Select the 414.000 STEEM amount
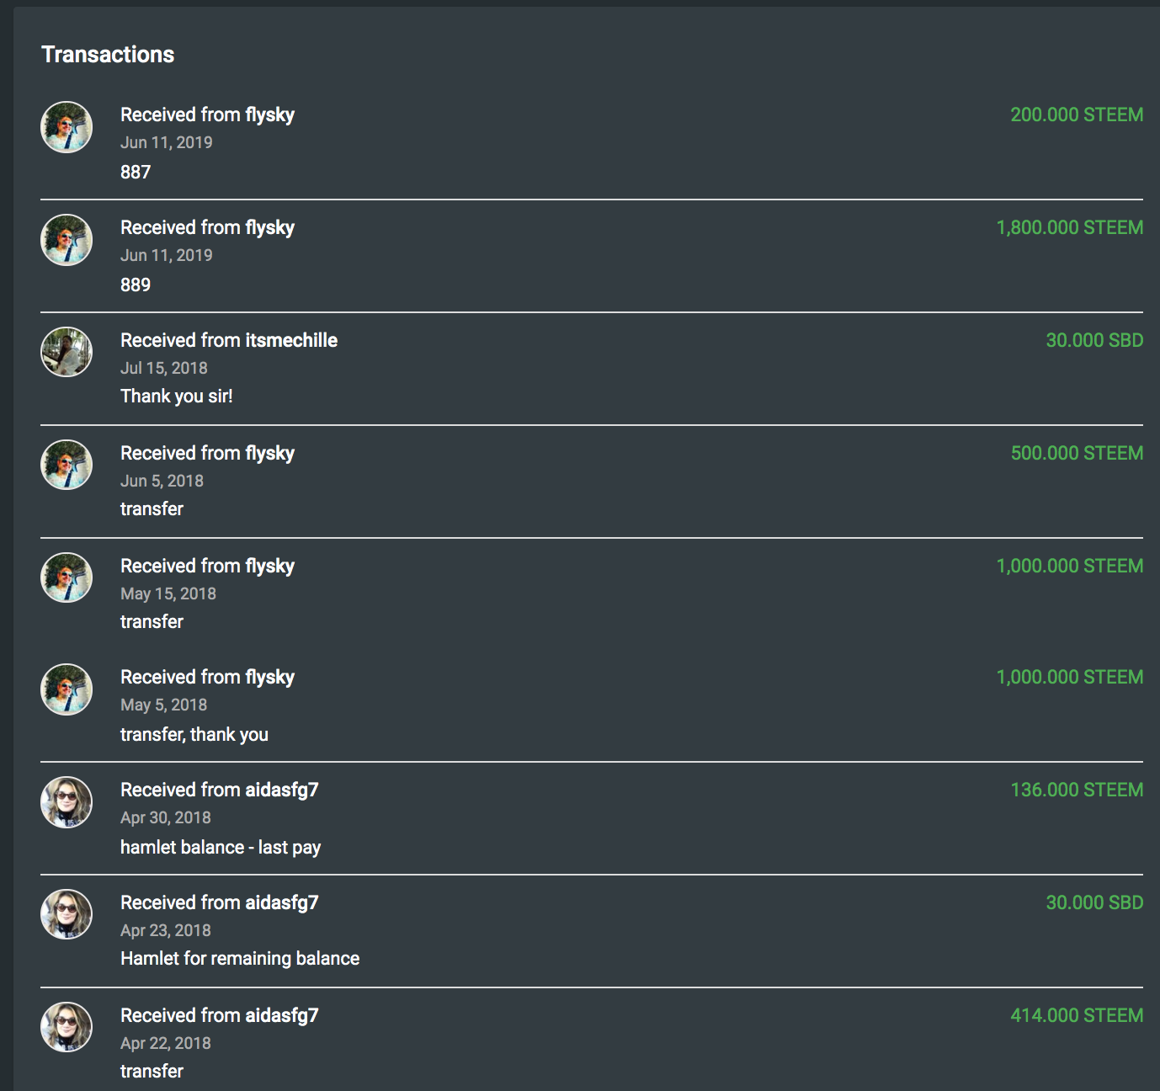Image resolution: width=1160 pixels, height=1091 pixels. coord(1077,1016)
